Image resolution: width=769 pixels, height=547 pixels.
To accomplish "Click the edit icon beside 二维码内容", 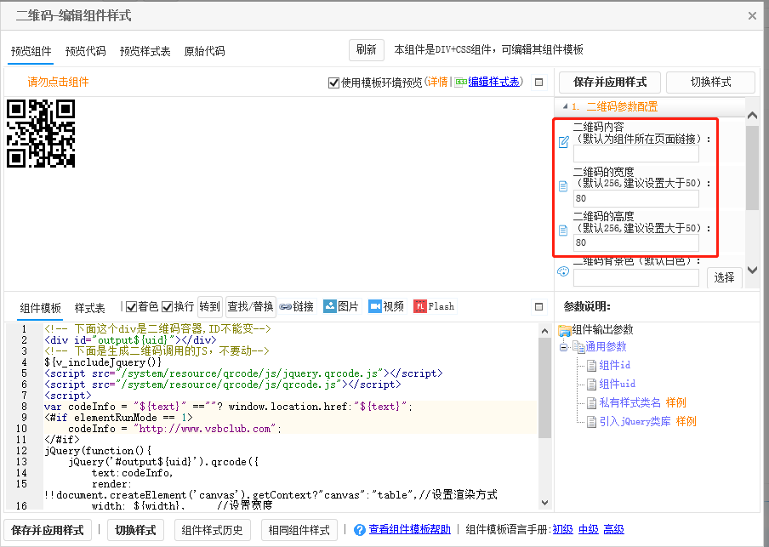I will 563,142.
